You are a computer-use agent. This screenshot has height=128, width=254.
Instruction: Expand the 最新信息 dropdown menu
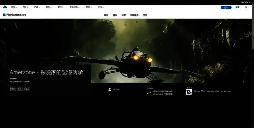click(75, 7)
